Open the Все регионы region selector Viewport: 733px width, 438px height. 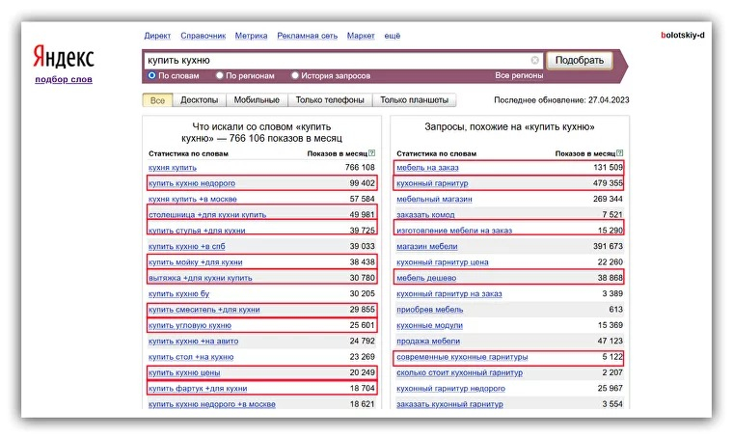pyautogui.click(x=519, y=75)
